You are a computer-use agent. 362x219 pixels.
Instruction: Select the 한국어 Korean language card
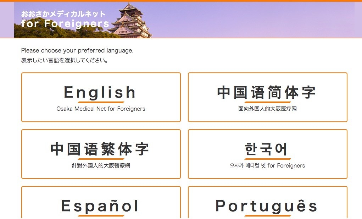268,154
